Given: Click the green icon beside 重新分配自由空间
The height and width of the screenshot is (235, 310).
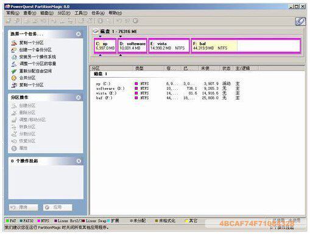Looking at the screenshot, I should tap(14, 71).
